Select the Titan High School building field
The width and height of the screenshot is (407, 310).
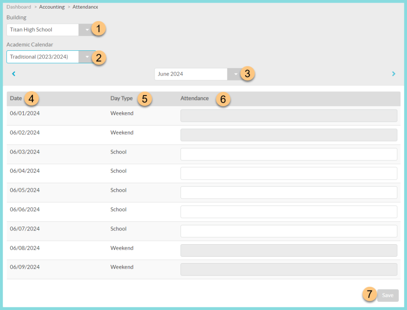click(x=43, y=30)
